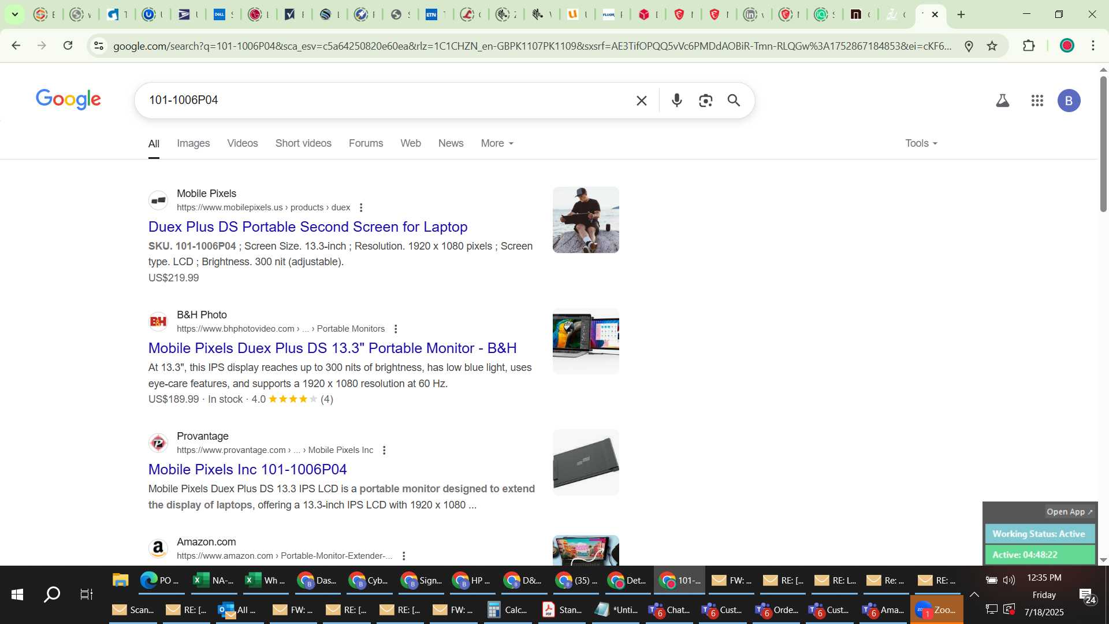Open Mobile Pixels Duex Plus DS B&H link

pyautogui.click(x=332, y=348)
